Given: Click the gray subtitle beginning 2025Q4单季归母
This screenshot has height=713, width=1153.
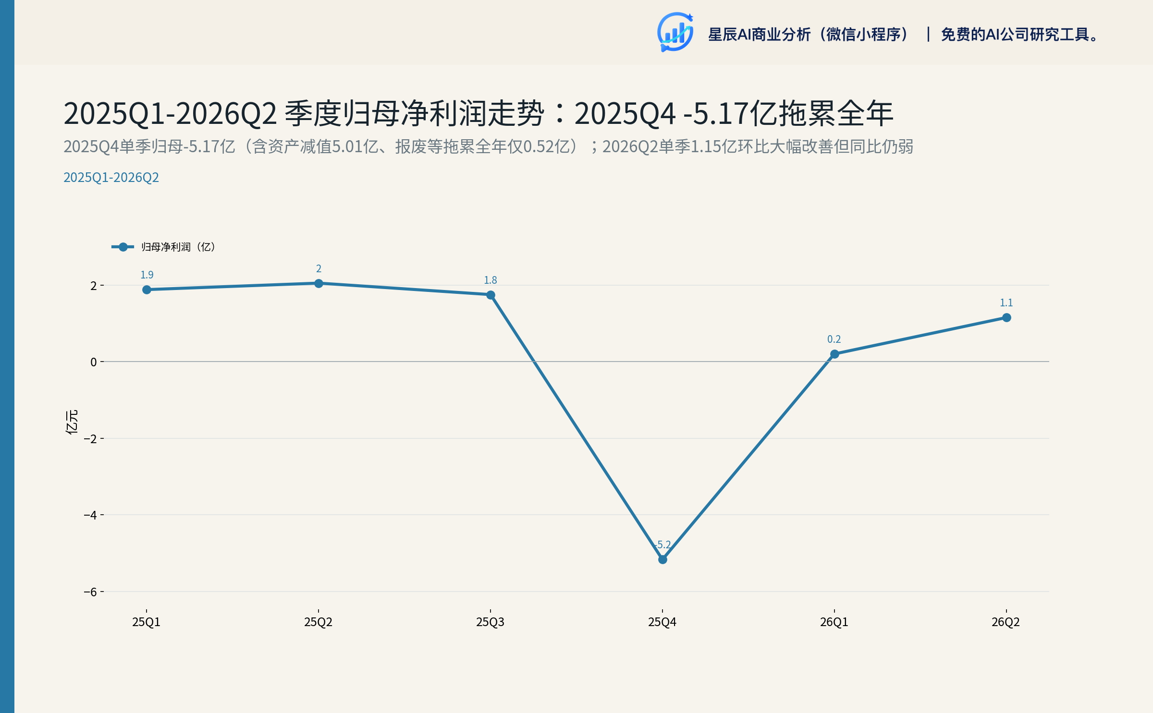Looking at the screenshot, I should 488,146.
